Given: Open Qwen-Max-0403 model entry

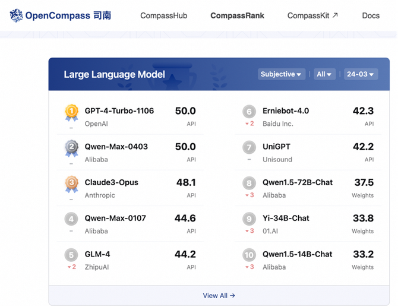Looking at the screenshot, I should click(x=116, y=147).
